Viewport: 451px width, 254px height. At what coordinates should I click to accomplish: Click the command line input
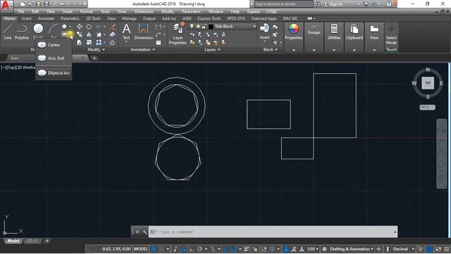(273, 232)
